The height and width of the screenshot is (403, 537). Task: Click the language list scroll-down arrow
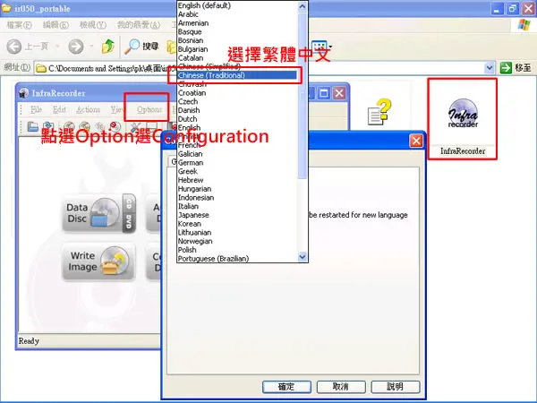303,256
